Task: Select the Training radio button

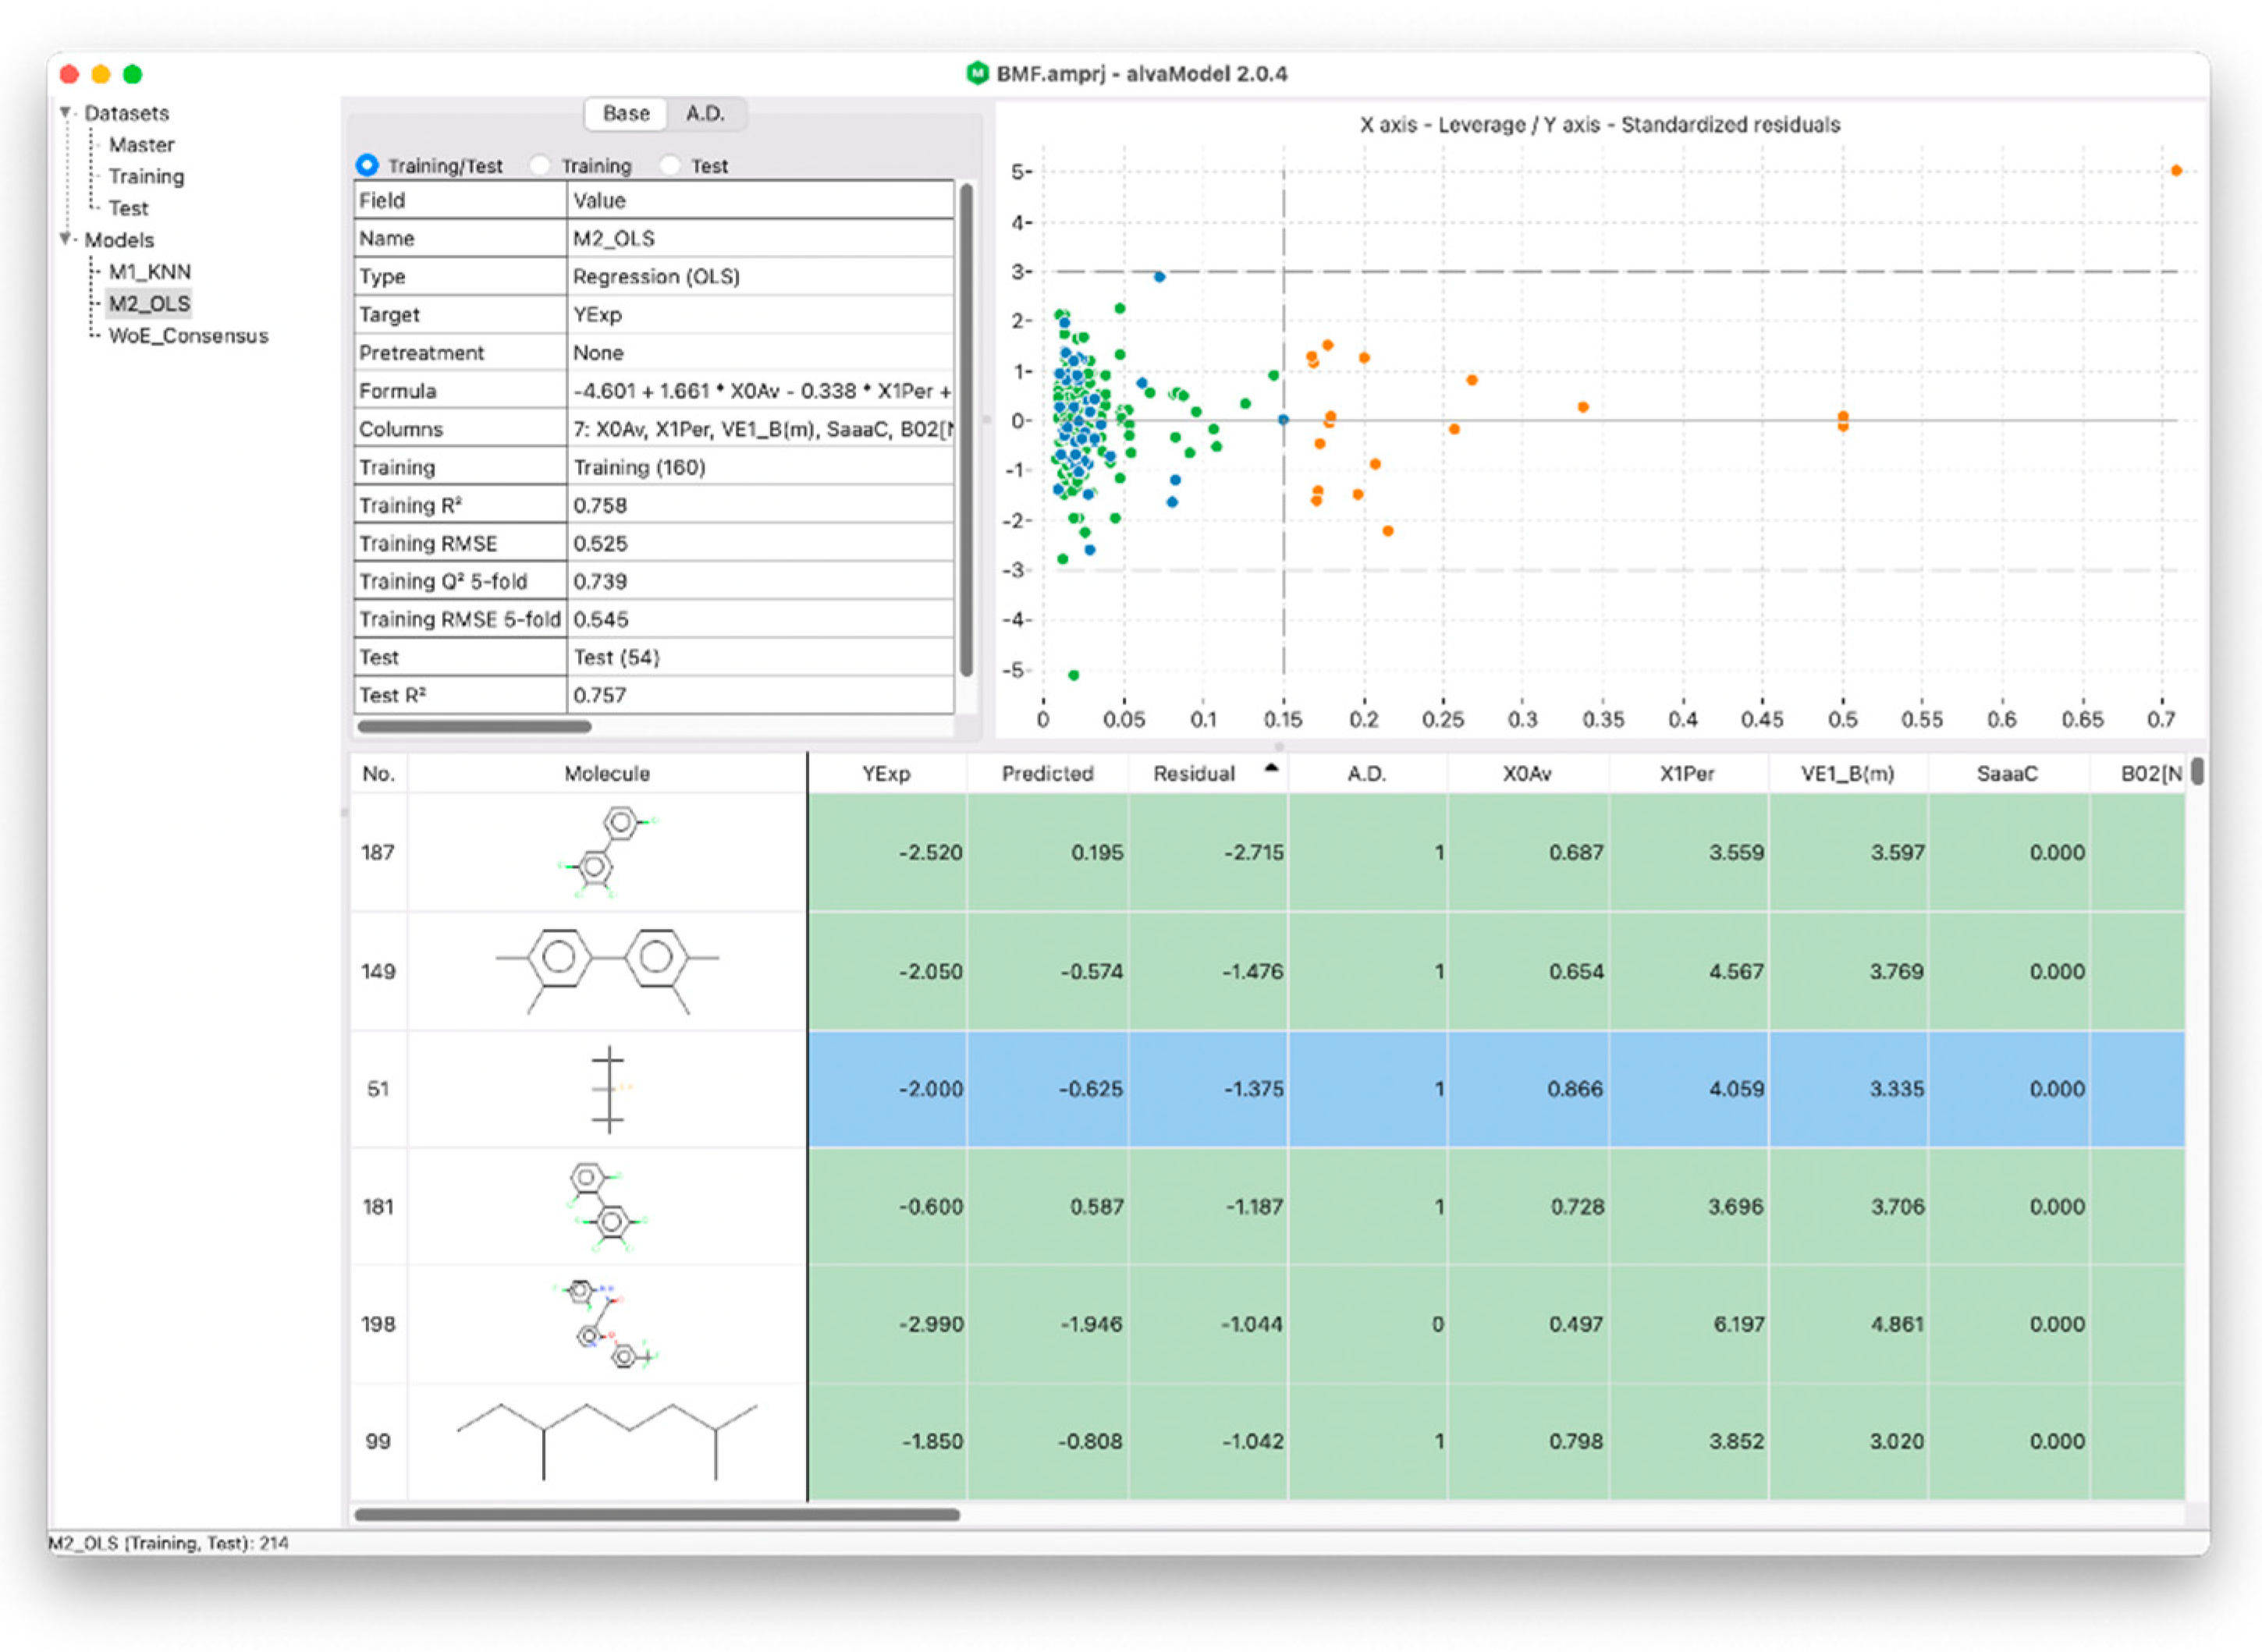Action: coord(540,165)
